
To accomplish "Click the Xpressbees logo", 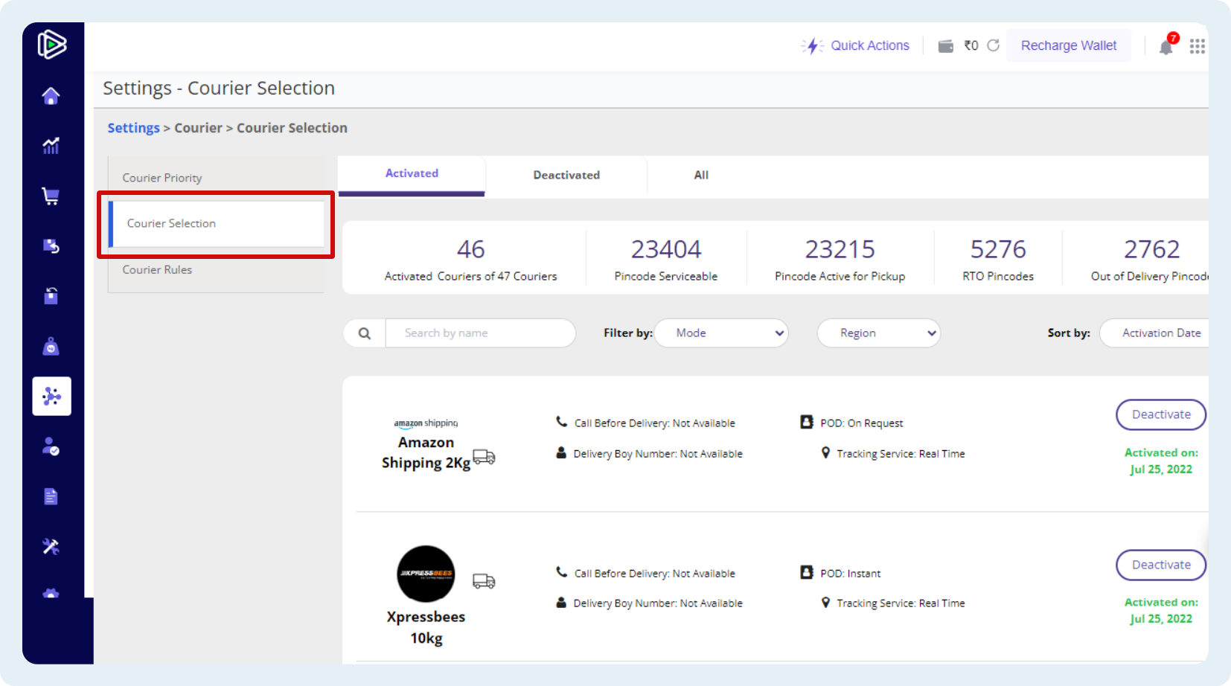I will pyautogui.click(x=426, y=574).
